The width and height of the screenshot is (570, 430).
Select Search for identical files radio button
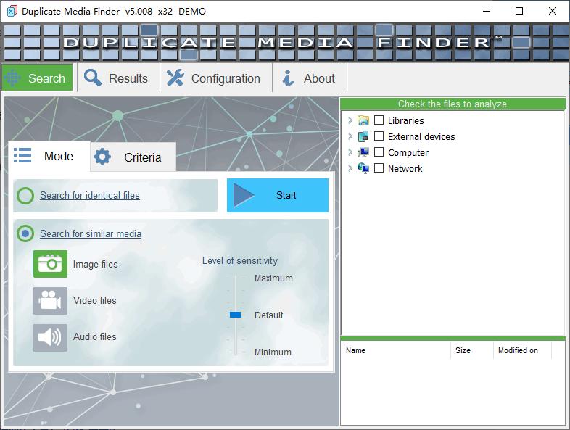pyautogui.click(x=25, y=196)
